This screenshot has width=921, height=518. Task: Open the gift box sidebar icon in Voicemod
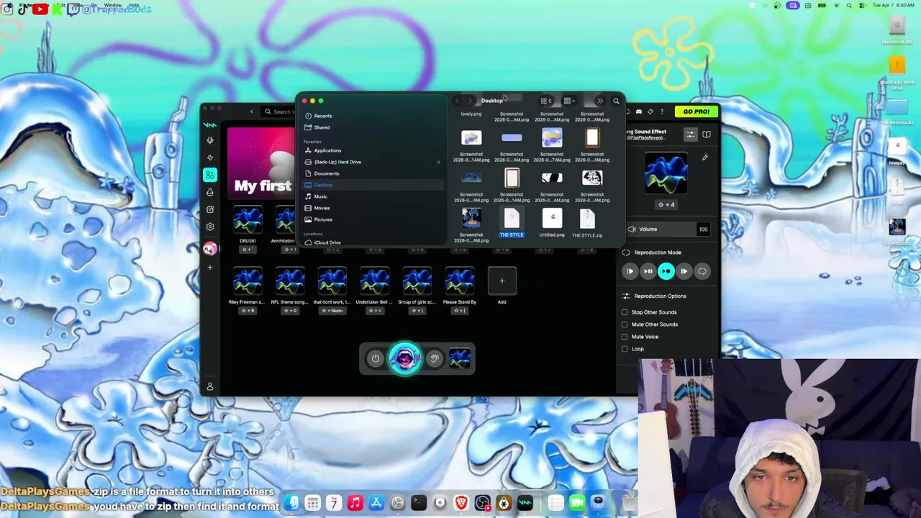tap(210, 209)
